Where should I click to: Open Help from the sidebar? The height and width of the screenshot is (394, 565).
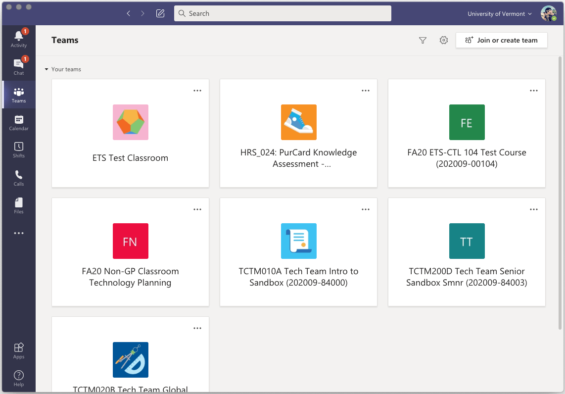click(x=18, y=378)
